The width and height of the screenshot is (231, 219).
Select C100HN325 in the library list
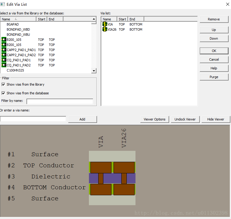pyautogui.click(x=15, y=70)
